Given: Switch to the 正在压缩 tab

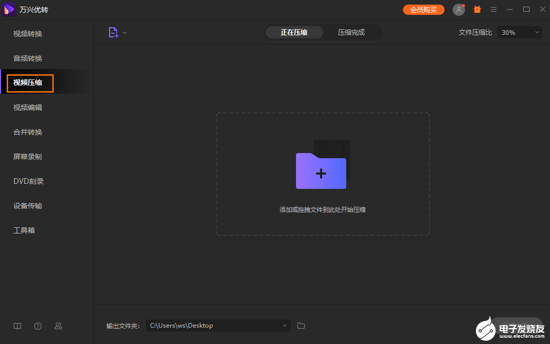Looking at the screenshot, I should (x=294, y=32).
